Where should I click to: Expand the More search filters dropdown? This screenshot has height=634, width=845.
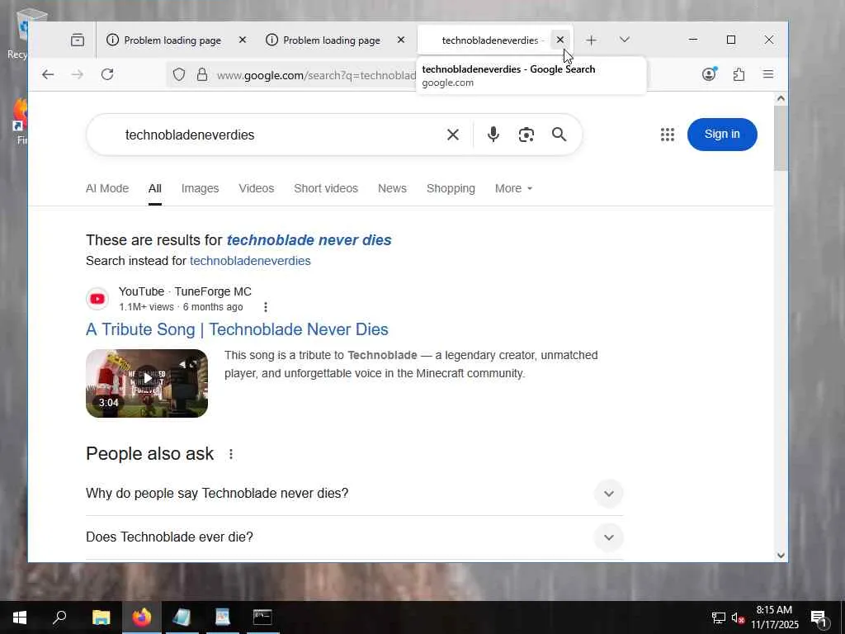(x=513, y=188)
